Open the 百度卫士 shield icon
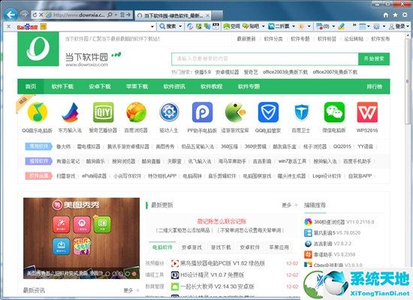The width and height of the screenshot is (413, 300). pos(301,112)
